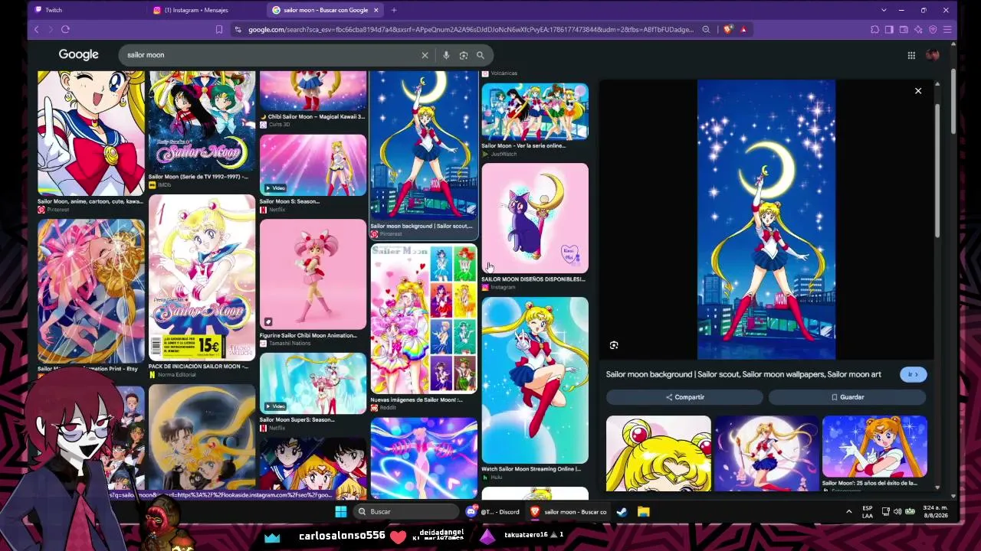Search by image with the camera icon
This screenshot has height=551, width=981.
464,55
